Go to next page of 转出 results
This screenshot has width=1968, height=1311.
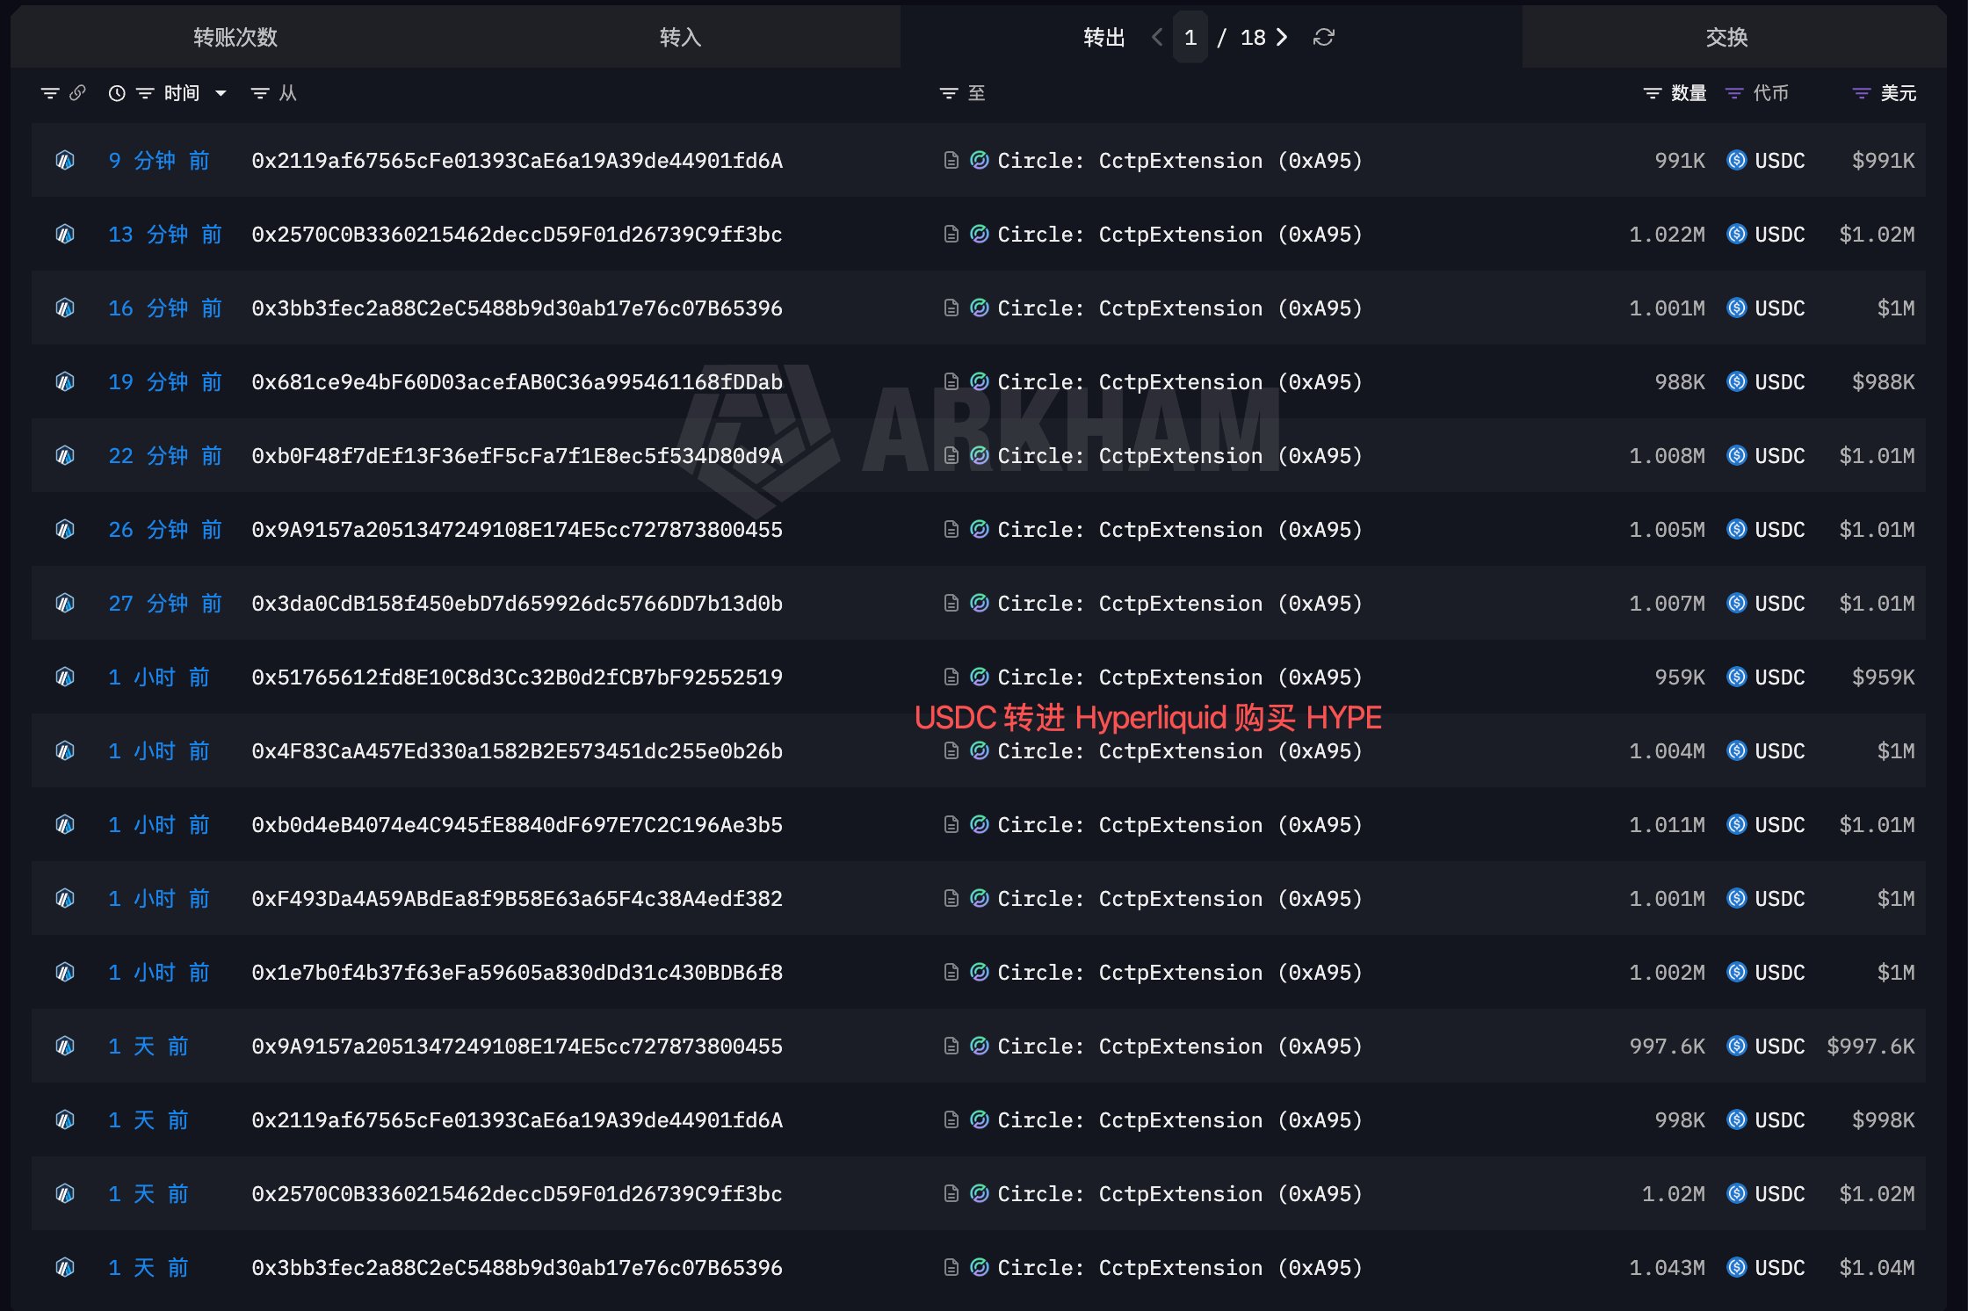tap(1282, 37)
